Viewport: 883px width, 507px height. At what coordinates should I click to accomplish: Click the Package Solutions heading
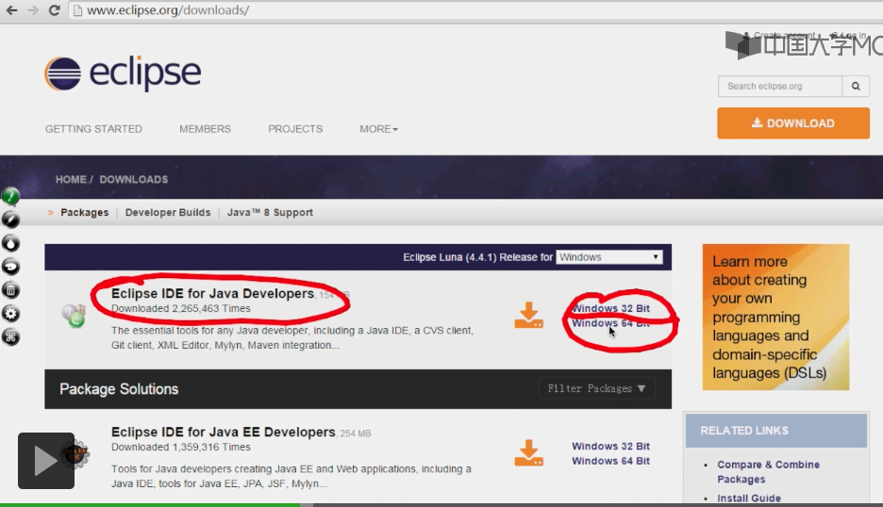click(x=119, y=389)
